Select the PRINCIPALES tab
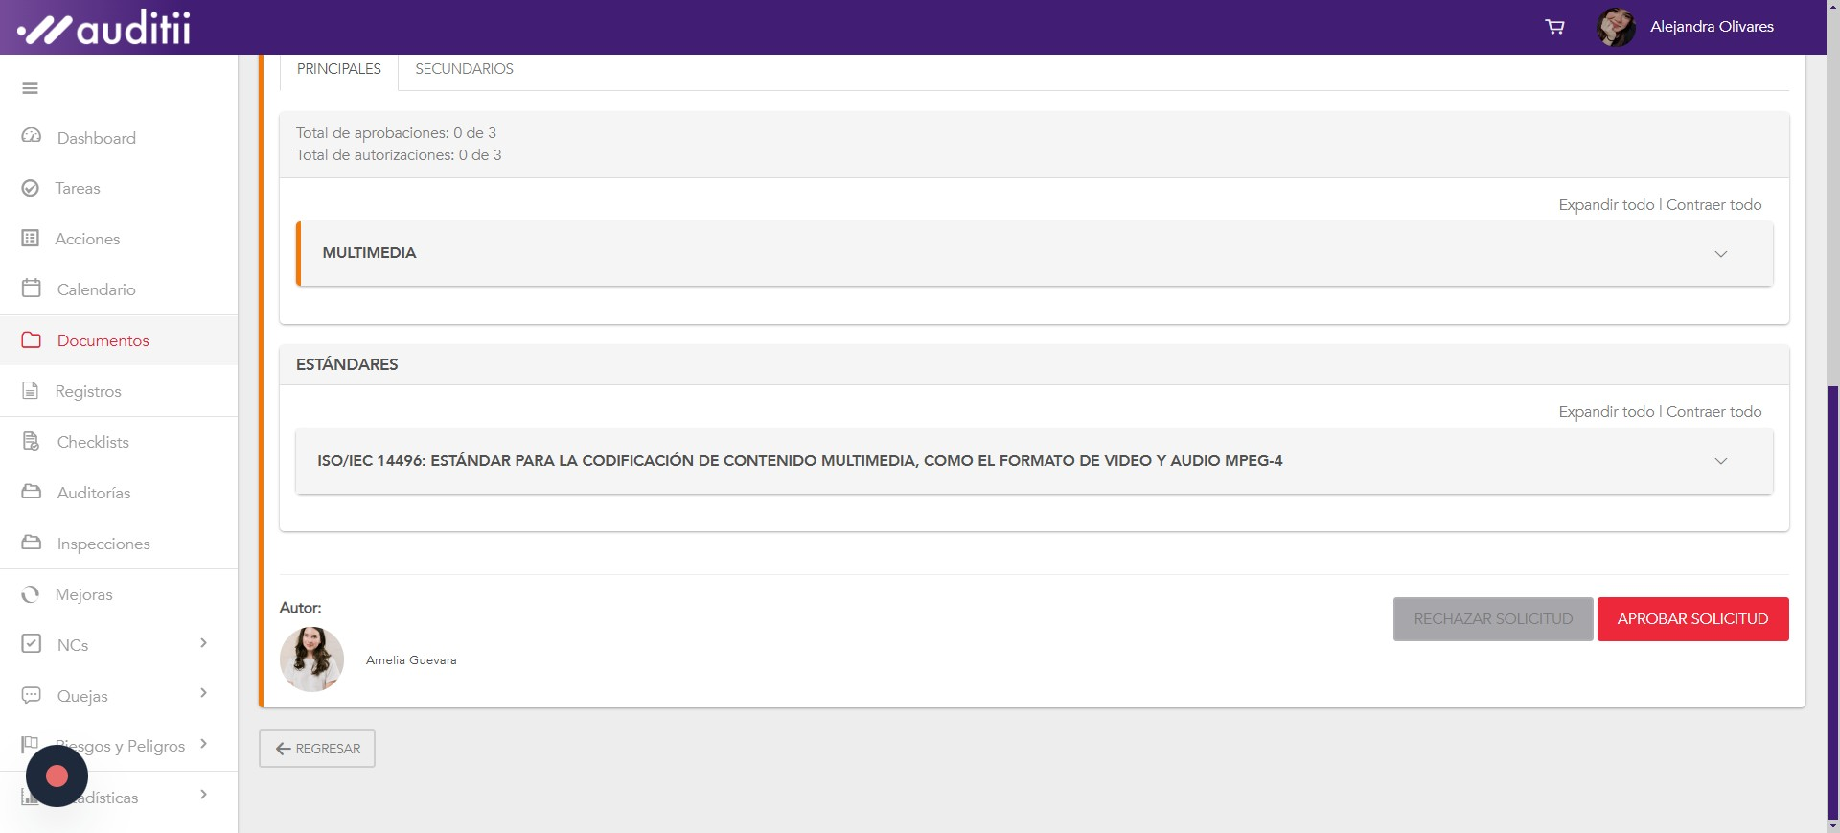Screen dimensions: 1840x833 [338, 69]
